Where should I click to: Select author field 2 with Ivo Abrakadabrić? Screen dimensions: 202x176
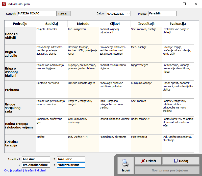pyautogui.click(x=36, y=165)
